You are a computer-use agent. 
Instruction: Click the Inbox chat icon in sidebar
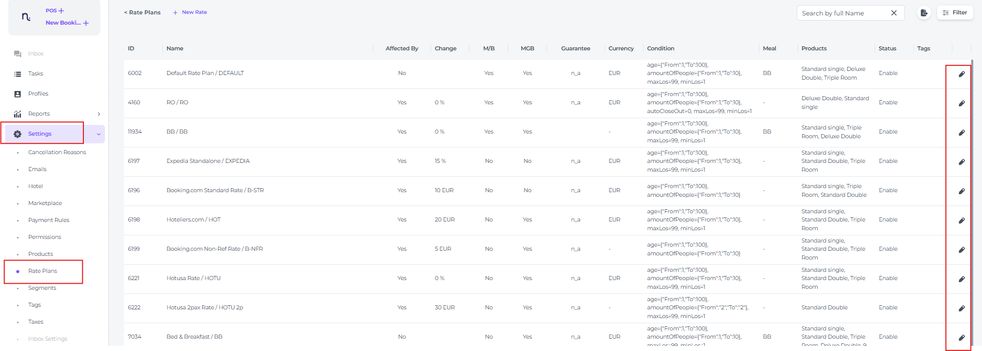(17, 54)
